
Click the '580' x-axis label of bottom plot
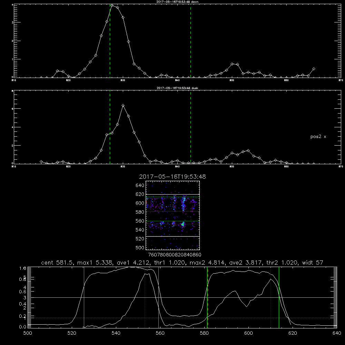[204, 333]
